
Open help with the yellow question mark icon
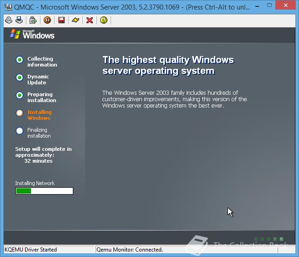pyautogui.click(x=104, y=20)
